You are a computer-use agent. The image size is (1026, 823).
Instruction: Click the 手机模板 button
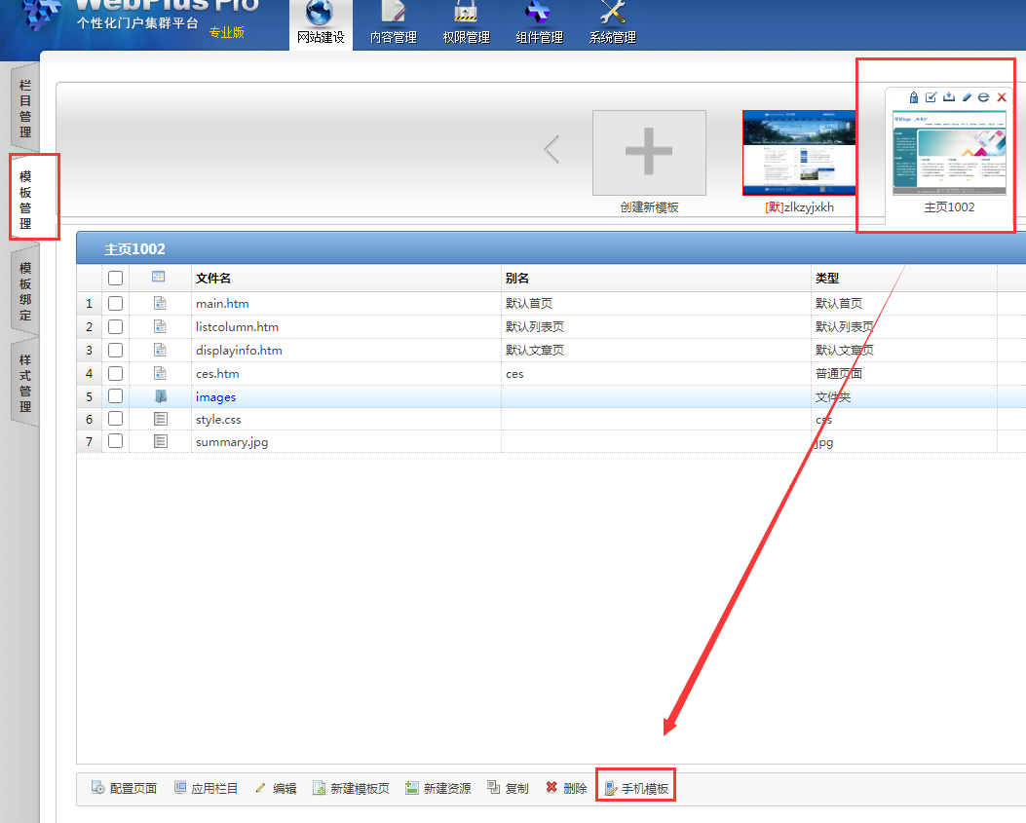point(636,788)
